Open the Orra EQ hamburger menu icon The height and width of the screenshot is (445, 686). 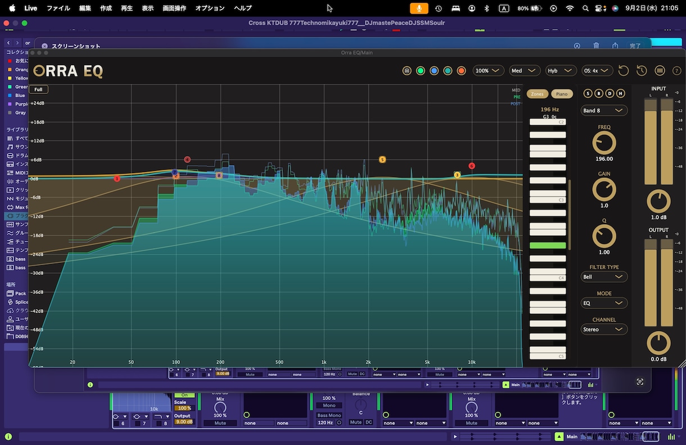pos(660,71)
